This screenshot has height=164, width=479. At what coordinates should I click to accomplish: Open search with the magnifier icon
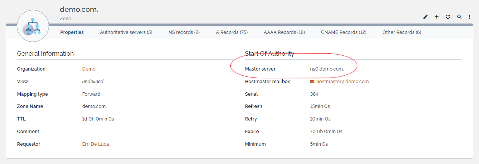[x=459, y=17]
